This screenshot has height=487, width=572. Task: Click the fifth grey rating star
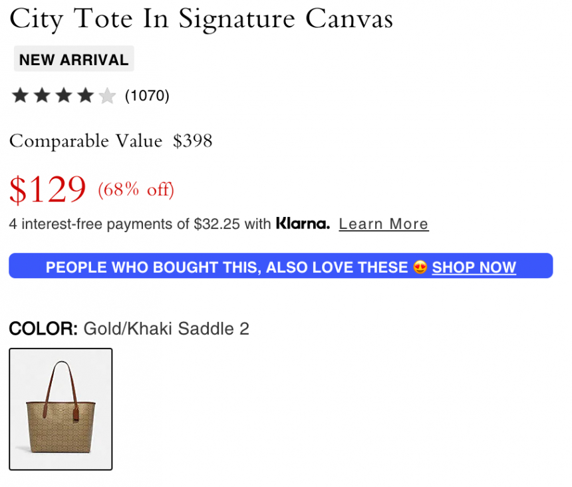(x=107, y=96)
